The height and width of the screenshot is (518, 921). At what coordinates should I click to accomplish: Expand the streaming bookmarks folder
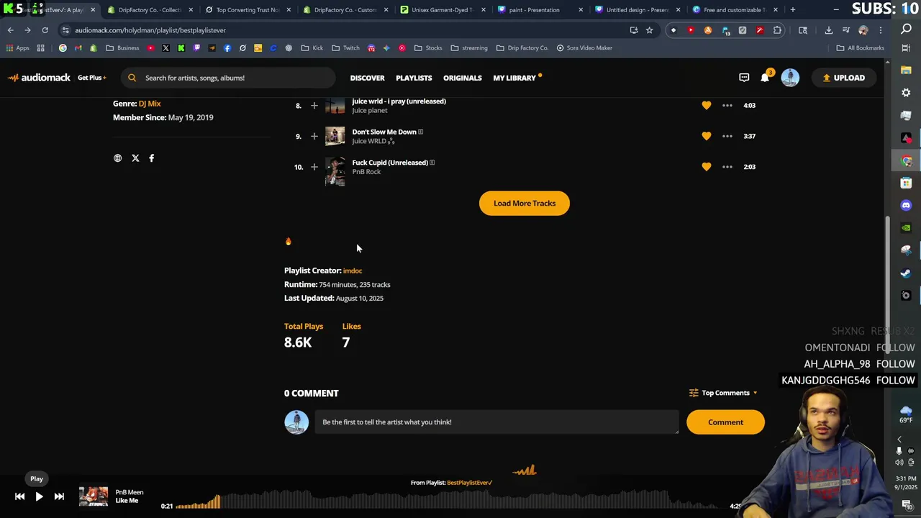point(468,48)
